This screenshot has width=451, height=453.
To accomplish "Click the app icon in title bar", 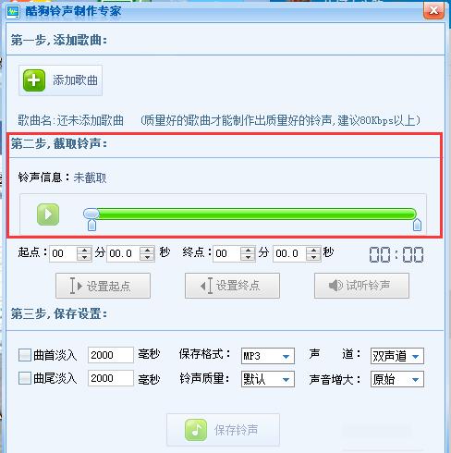I will coord(13,12).
